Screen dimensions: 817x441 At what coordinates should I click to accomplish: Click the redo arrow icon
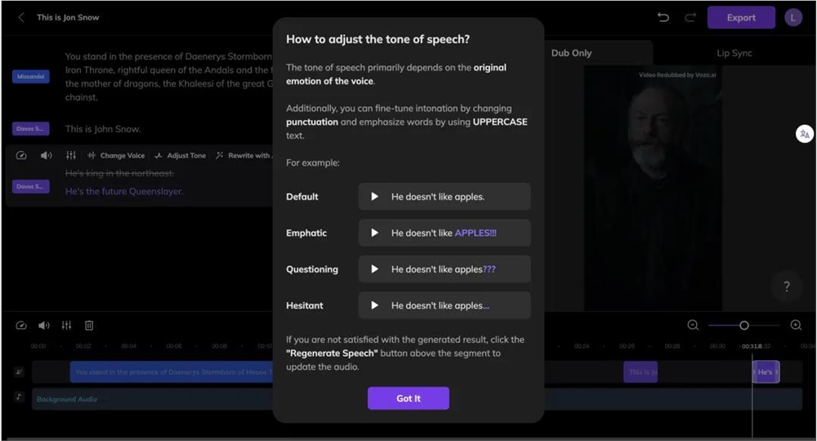(690, 17)
